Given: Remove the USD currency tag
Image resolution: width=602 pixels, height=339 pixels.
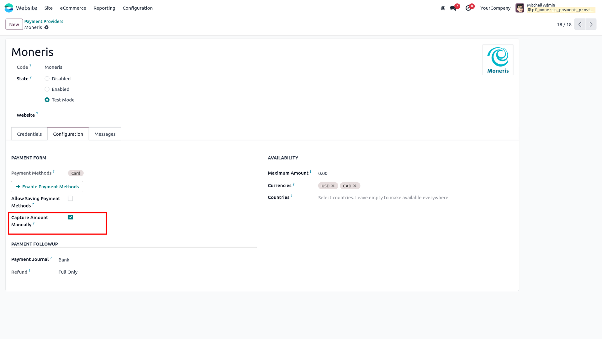Looking at the screenshot, I should click(x=333, y=186).
